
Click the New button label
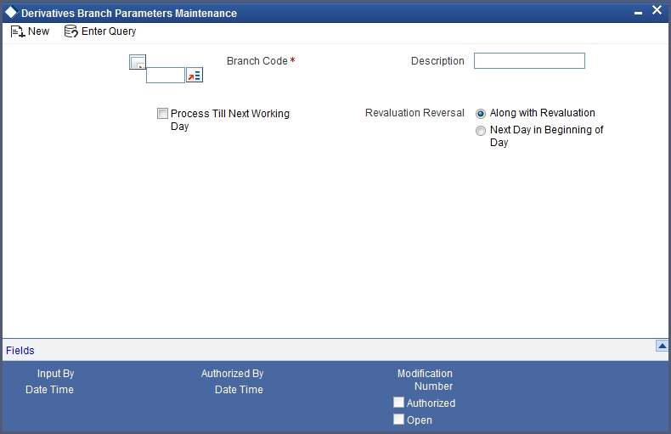coord(38,31)
